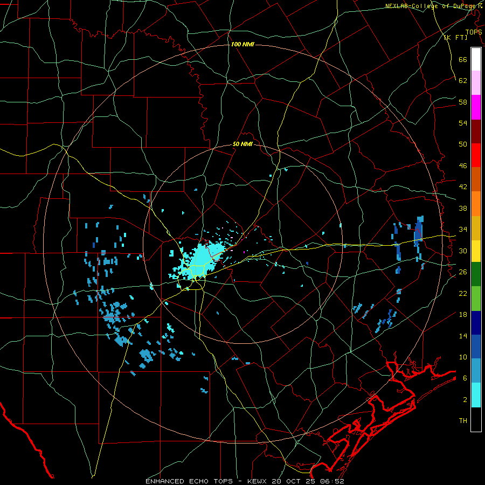Click the 54 legend value label
This screenshot has width=485, height=485.
463,123
